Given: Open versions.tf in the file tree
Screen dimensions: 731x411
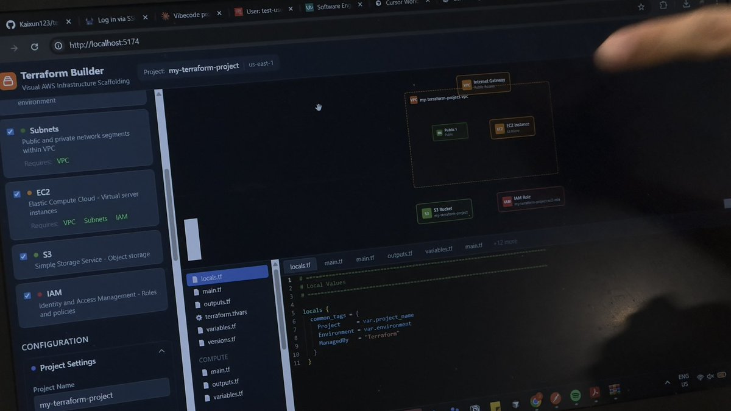Looking at the screenshot, I should [221, 341].
